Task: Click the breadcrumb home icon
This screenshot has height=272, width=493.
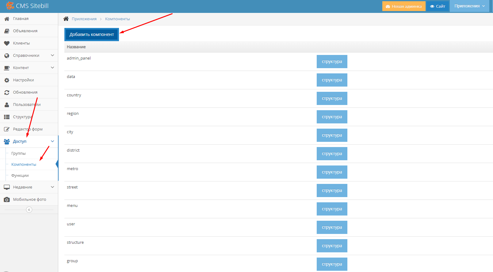Action: tap(66, 19)
